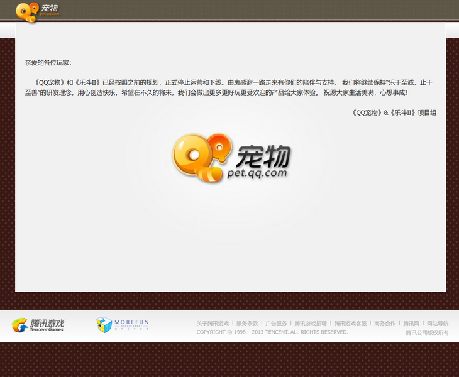
Task: Open the 腾讯游戏招聘 link
Action: (x=311, y=324)
